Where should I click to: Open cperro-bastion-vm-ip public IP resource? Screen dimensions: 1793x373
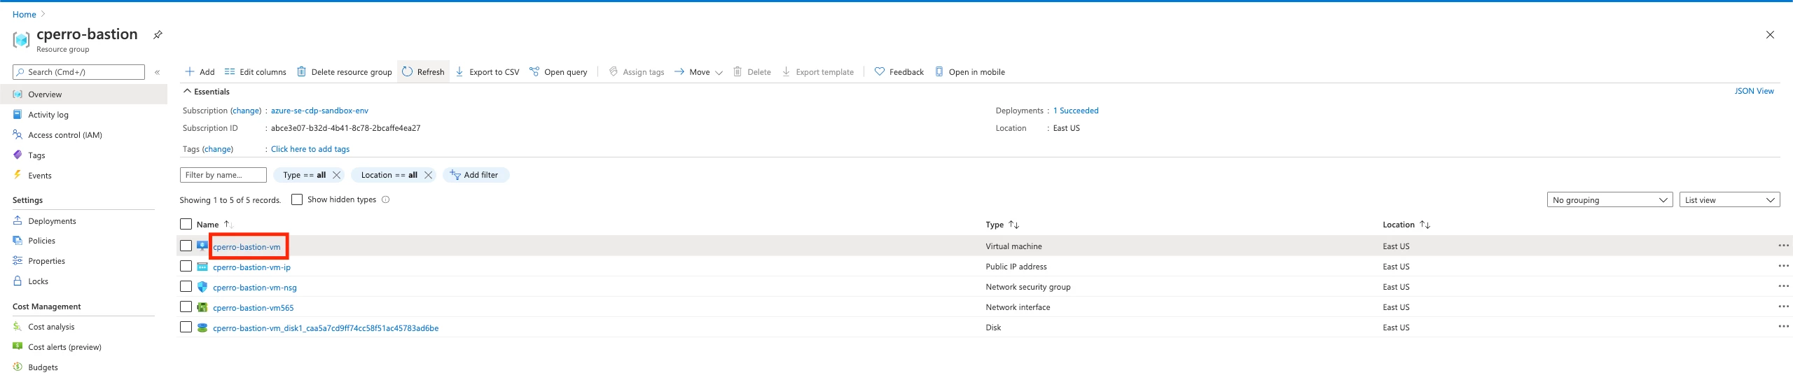[x=251, y=267]
